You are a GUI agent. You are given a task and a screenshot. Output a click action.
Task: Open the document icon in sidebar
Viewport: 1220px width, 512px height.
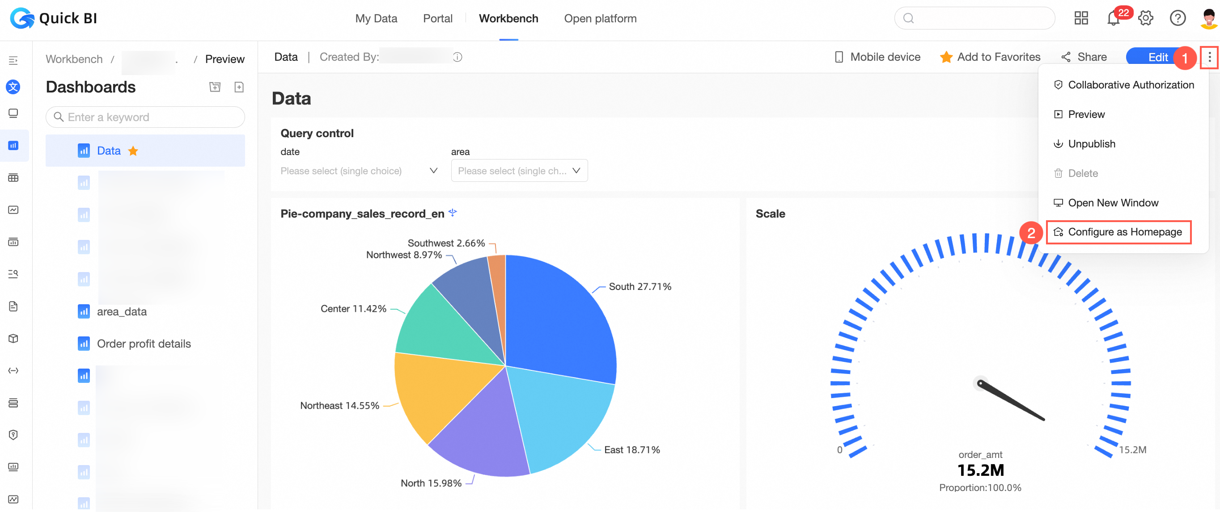coord(13,306)
